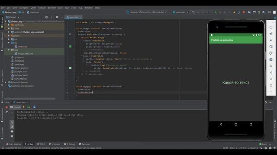277x155 pixels.
Task: Tap the phone screen Back navigation button
Action: click(221, 124)
